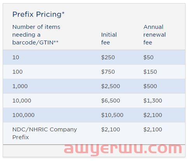
Task: Select the 100 items row
Action: coord(94,72)
